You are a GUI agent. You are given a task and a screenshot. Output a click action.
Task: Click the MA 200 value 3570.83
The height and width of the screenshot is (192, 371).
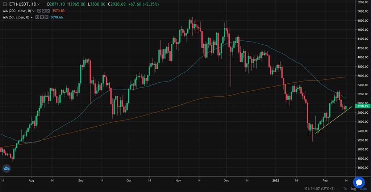pos(58,11)
